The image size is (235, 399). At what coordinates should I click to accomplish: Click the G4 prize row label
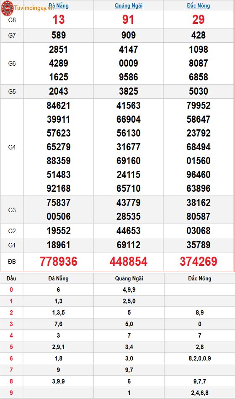[12, 147]
